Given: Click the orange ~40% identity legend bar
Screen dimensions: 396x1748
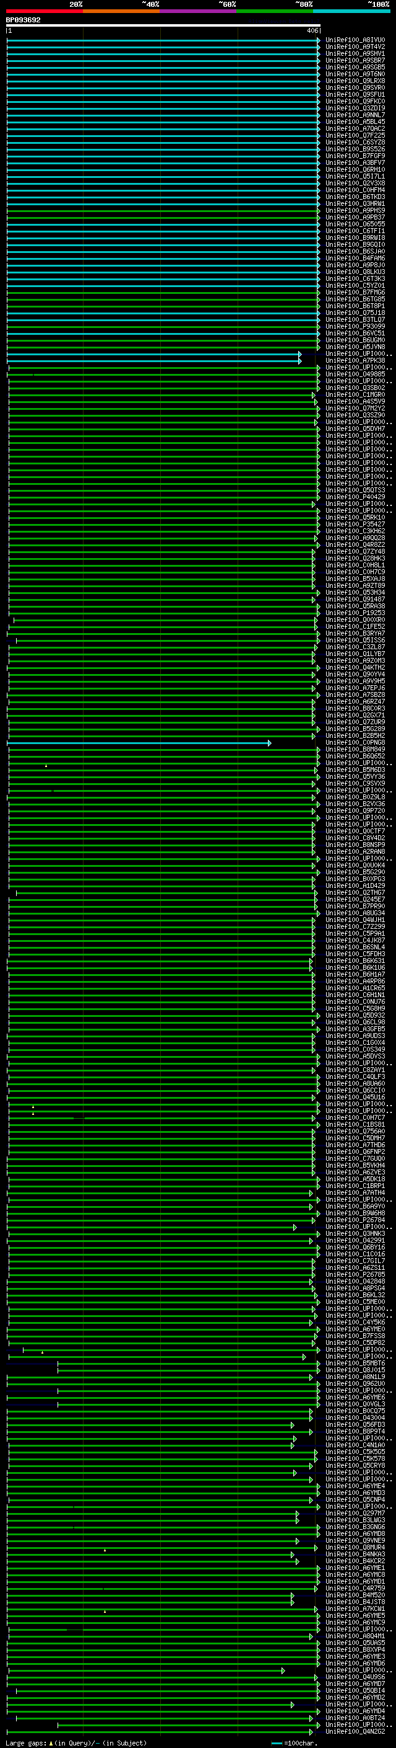Looking at the screenshot, I should [x=121, y=11].
